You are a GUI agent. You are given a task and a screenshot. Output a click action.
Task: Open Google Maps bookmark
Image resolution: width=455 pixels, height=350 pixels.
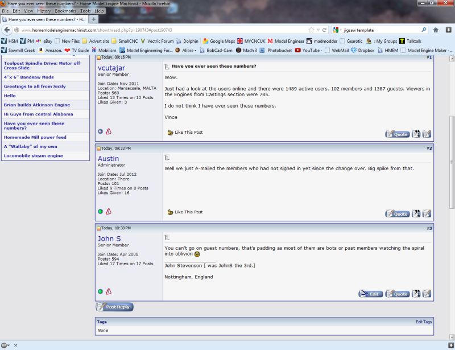point(219,41)
